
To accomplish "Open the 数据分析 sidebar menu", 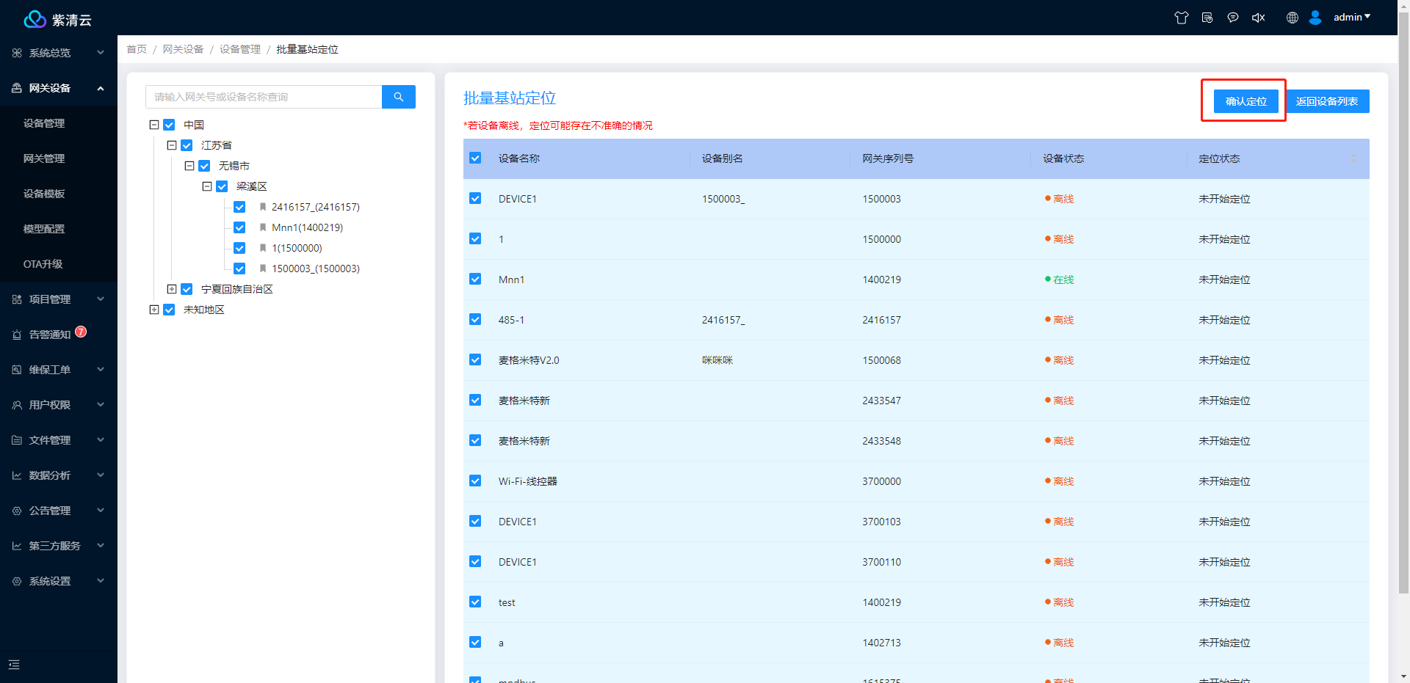I will click(59, 475).
